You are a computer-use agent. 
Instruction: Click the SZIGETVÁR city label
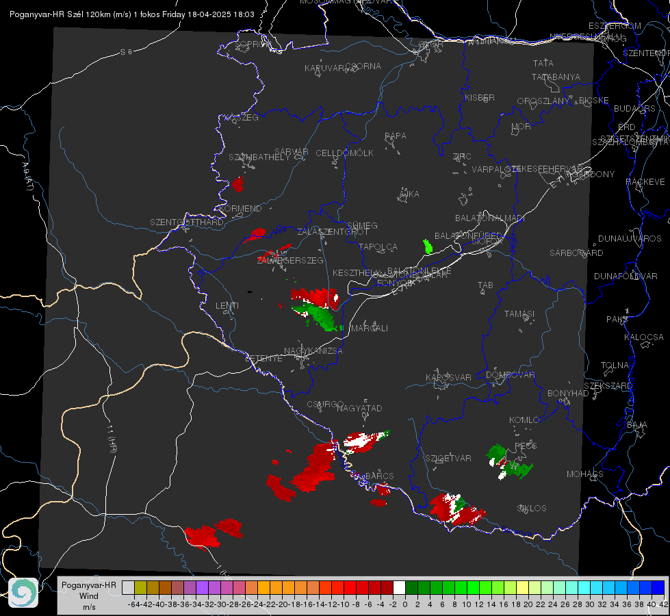(x=448, y=459)
